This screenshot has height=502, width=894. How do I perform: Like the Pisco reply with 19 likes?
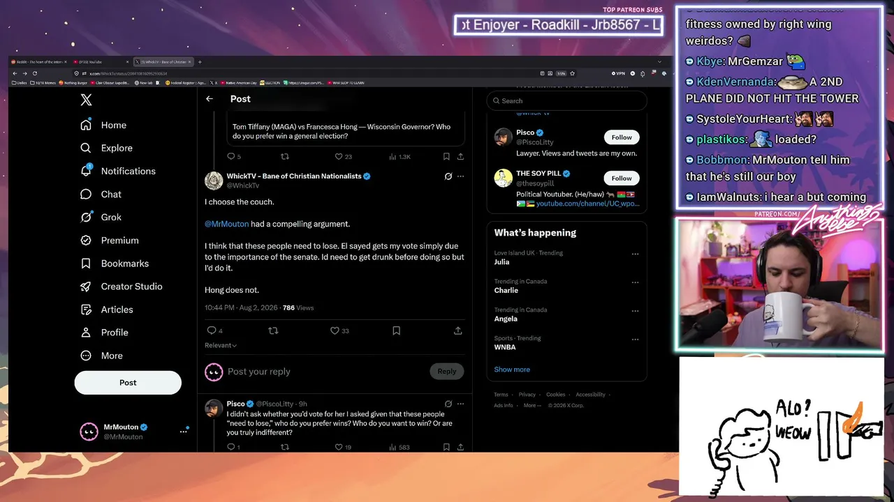[x=339, y=447]
